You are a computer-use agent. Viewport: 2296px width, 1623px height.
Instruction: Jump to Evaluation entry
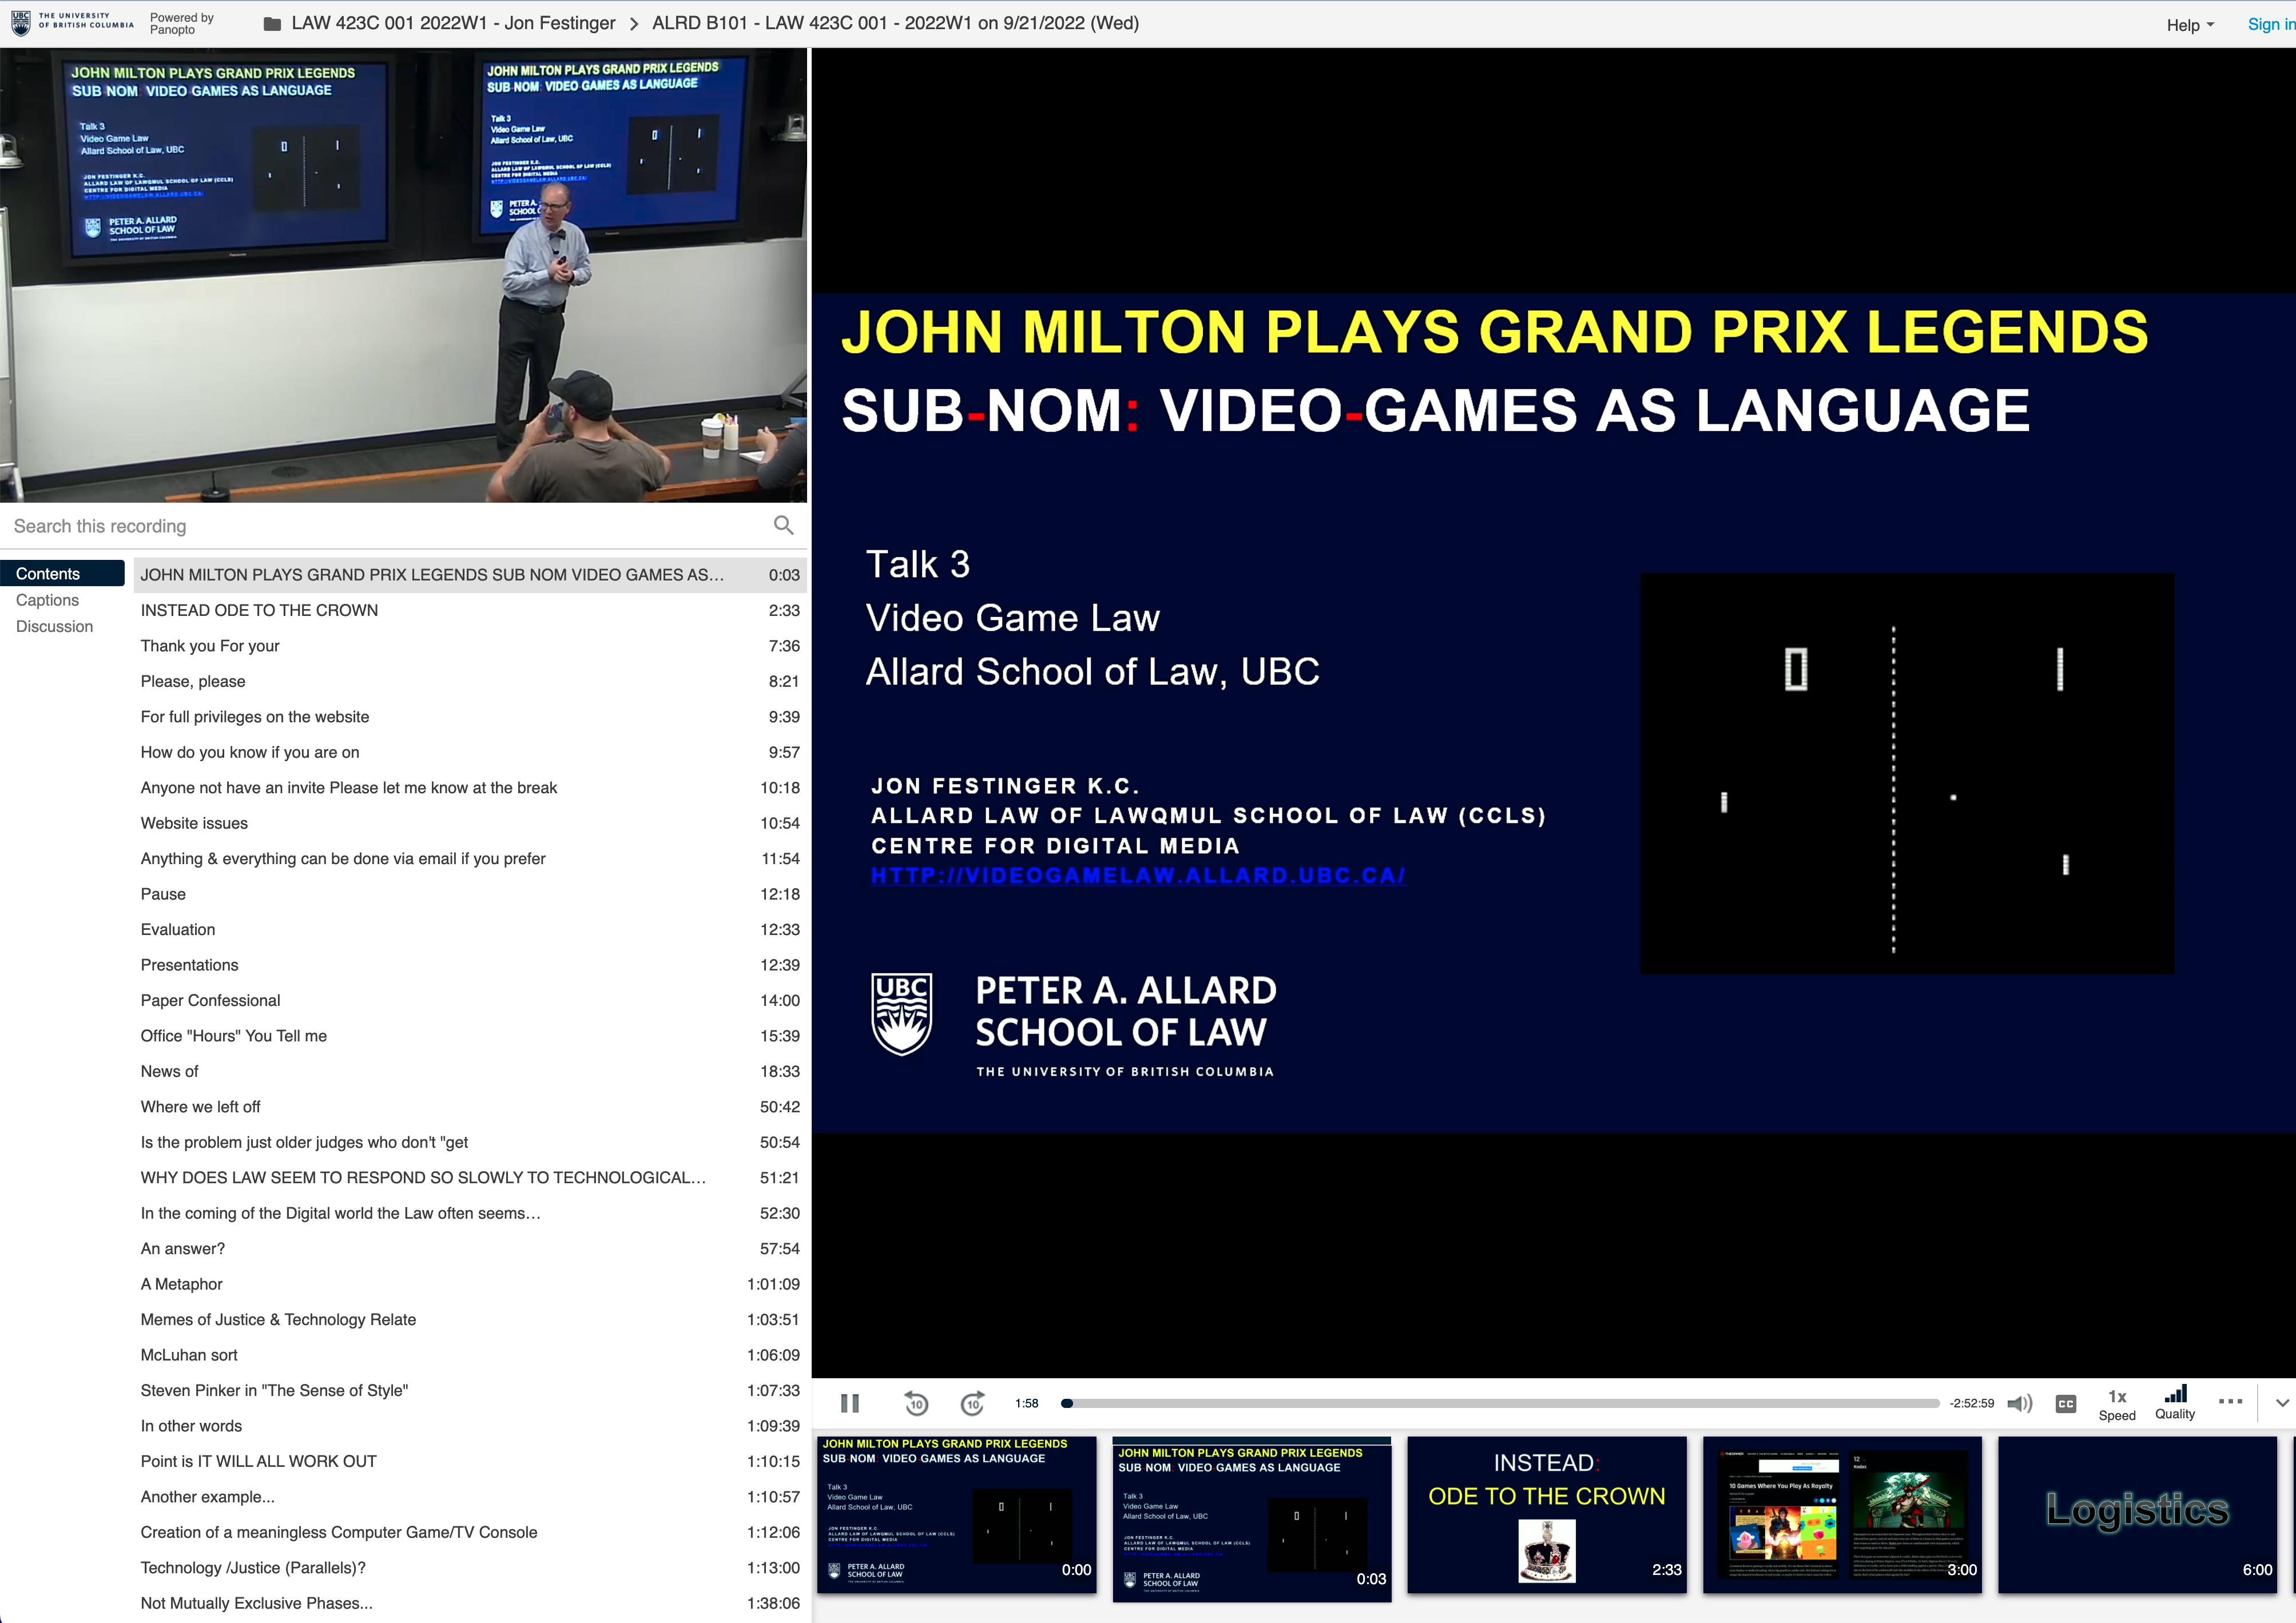coord(470,929)
